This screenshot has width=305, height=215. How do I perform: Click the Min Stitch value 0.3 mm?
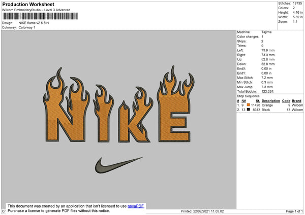[x=267, y=82]
